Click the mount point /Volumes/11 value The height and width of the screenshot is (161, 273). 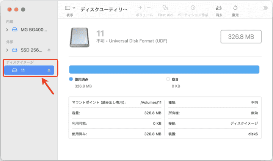coord(151,102)
